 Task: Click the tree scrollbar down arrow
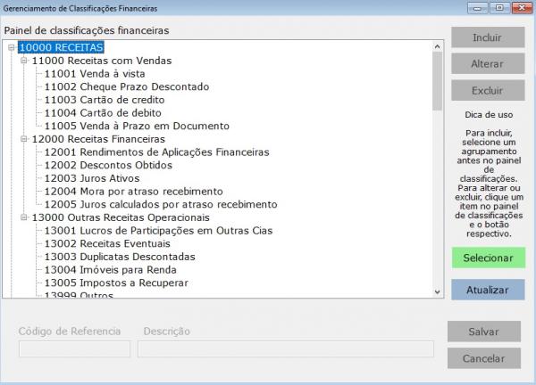tap(437, 291)
